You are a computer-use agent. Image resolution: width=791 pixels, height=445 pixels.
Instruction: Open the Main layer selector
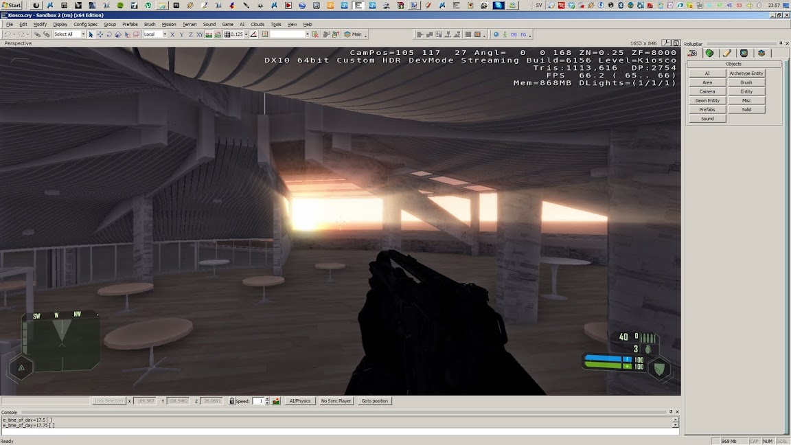click(353, 34)
